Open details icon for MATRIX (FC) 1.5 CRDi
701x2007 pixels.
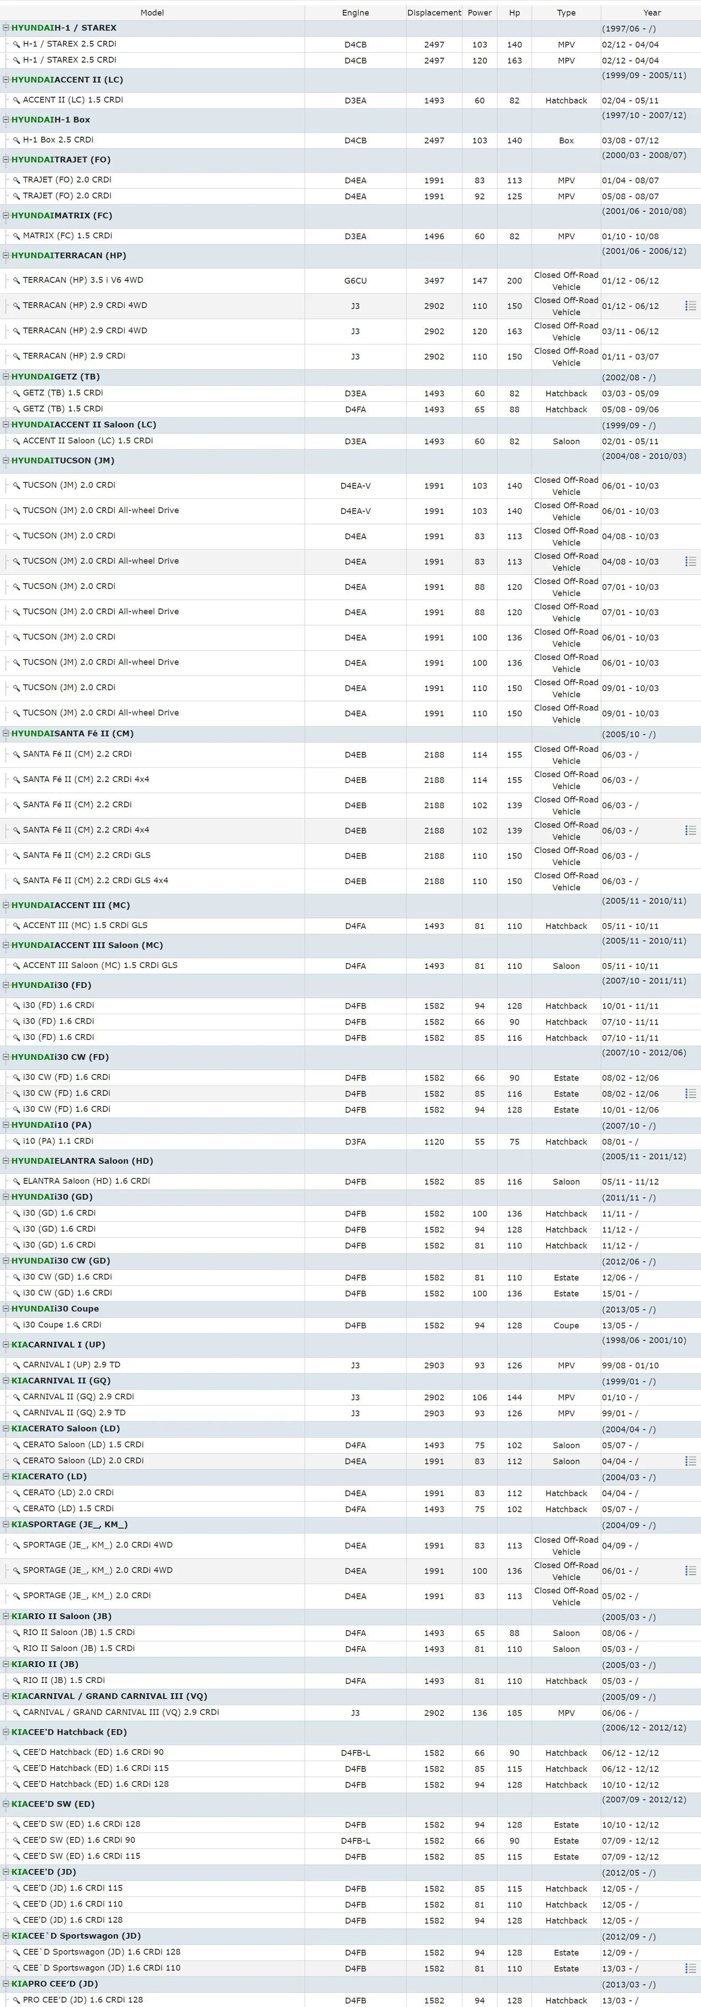(x=16, y=236)
